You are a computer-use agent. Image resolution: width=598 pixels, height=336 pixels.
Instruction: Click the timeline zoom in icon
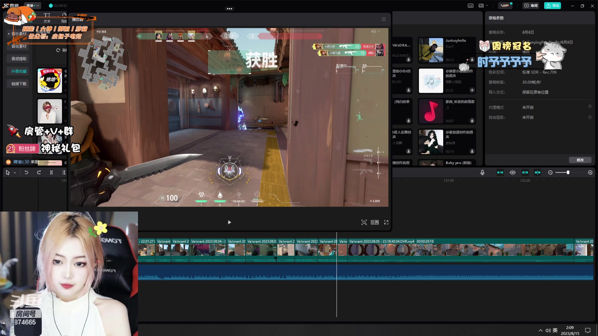click(590, 172)
